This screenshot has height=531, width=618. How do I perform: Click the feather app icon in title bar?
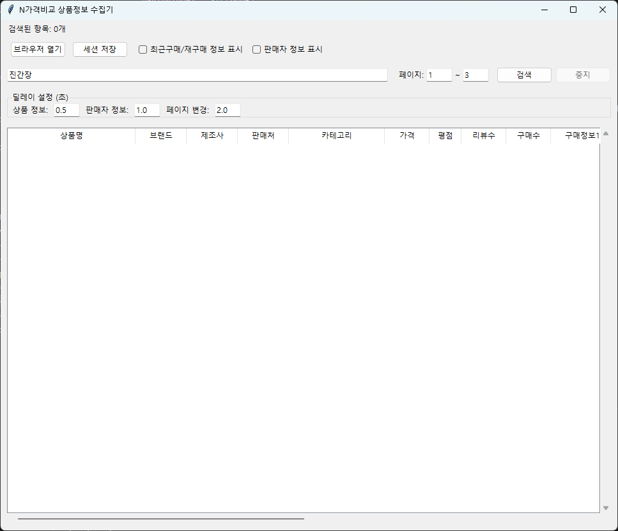[x=11, y=10]
